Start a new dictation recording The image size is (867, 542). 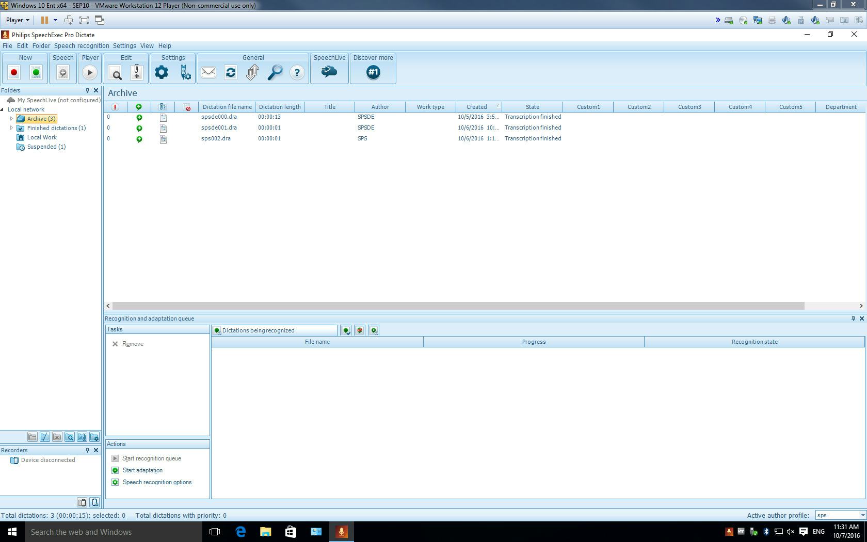[13, 72]
